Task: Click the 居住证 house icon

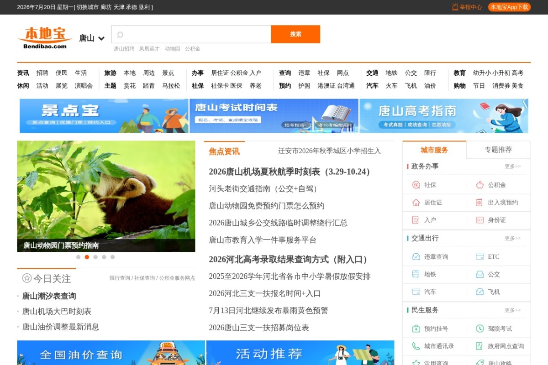Action: (x=416, y=203)
